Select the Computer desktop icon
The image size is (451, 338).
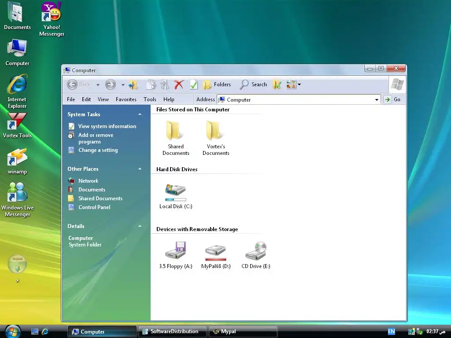tap(17, 53)
